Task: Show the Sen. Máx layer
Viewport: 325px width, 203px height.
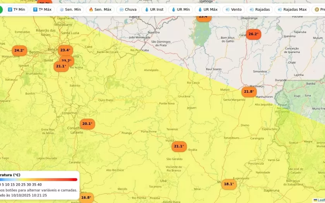Action: 100,10
